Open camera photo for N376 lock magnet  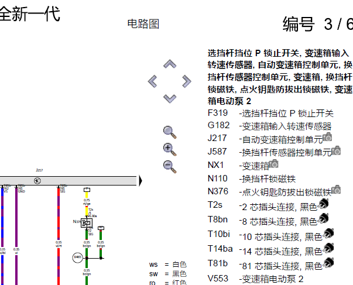click(336, 190)
